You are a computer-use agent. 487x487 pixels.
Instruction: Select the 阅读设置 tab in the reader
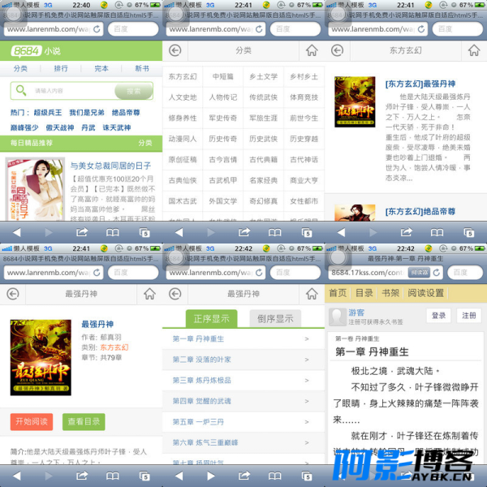[x=426, y=293]
